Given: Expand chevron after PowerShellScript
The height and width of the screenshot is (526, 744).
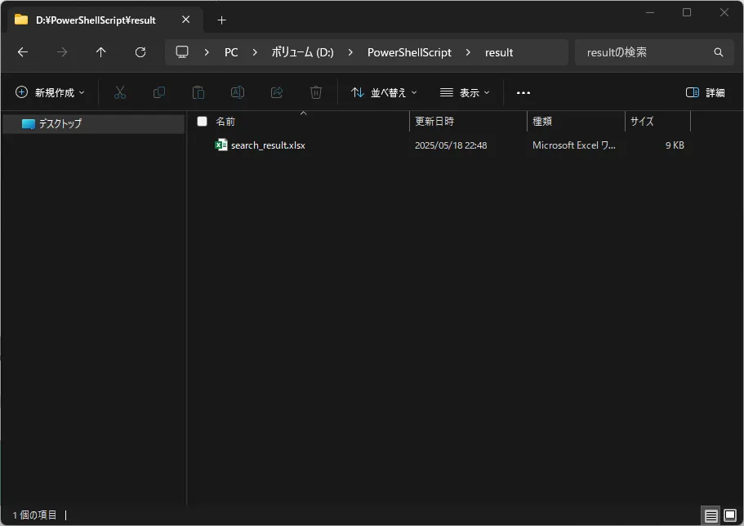Looking at the screenshot, I should click(468, 52).
